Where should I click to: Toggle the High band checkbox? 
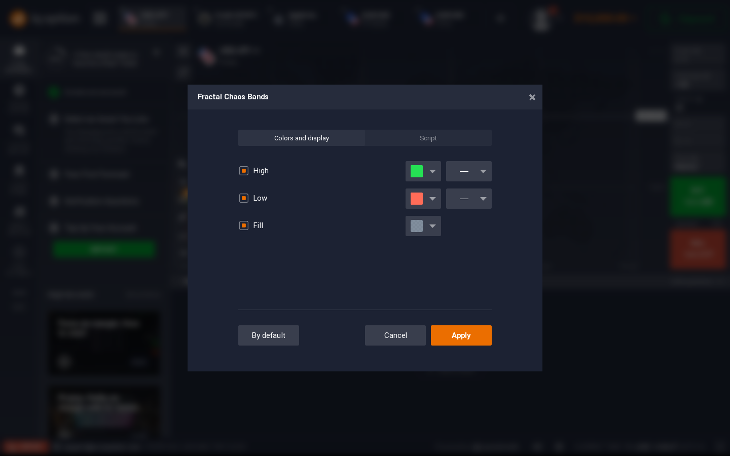tap(244, 171)
